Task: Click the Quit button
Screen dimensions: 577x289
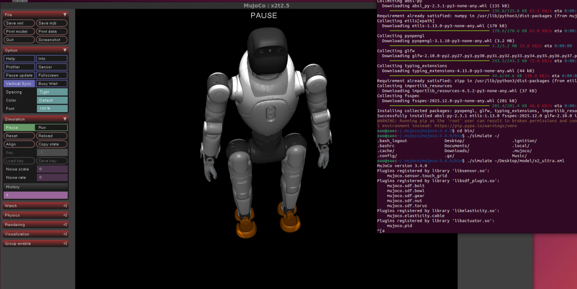Action: pos(19,40)
